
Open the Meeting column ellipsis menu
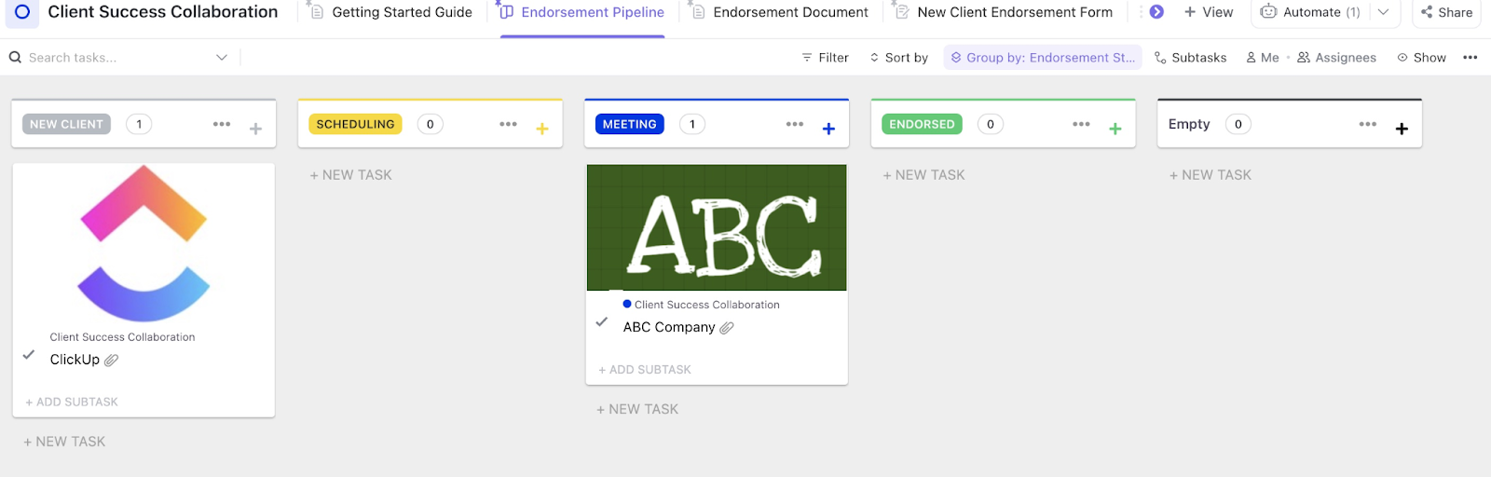(x=794, y=124)
